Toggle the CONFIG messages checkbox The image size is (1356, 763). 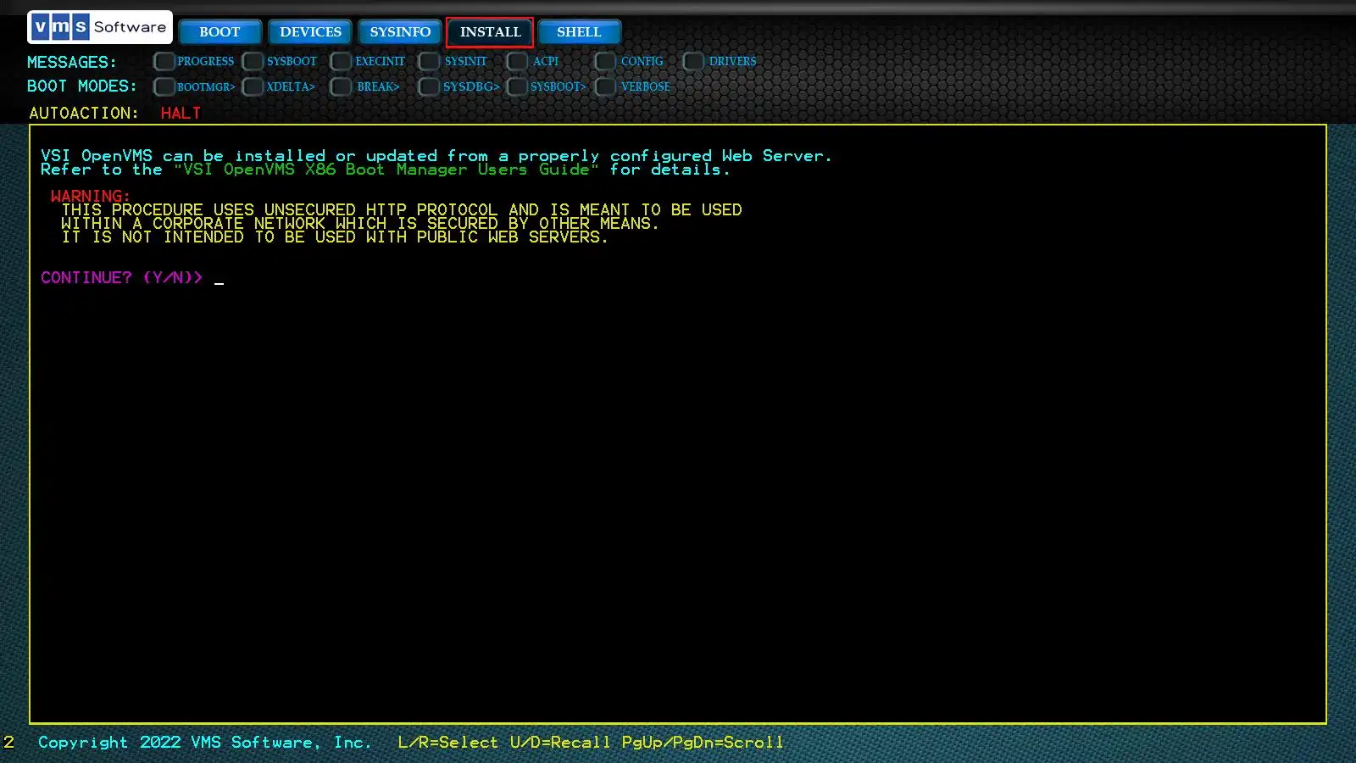click(x=605, y=61)
